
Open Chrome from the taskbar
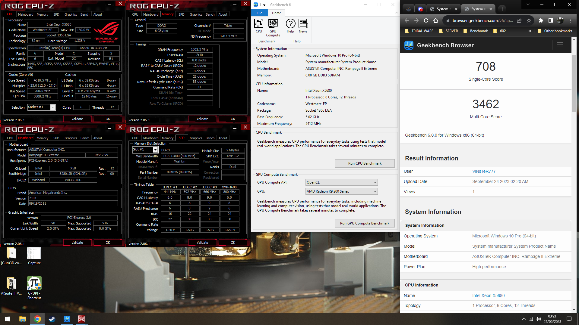tap(37, 319)
